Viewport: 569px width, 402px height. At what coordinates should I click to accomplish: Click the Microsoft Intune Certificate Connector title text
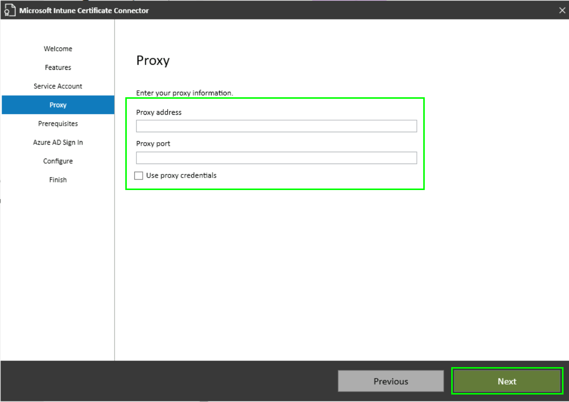tap(84, 10)
